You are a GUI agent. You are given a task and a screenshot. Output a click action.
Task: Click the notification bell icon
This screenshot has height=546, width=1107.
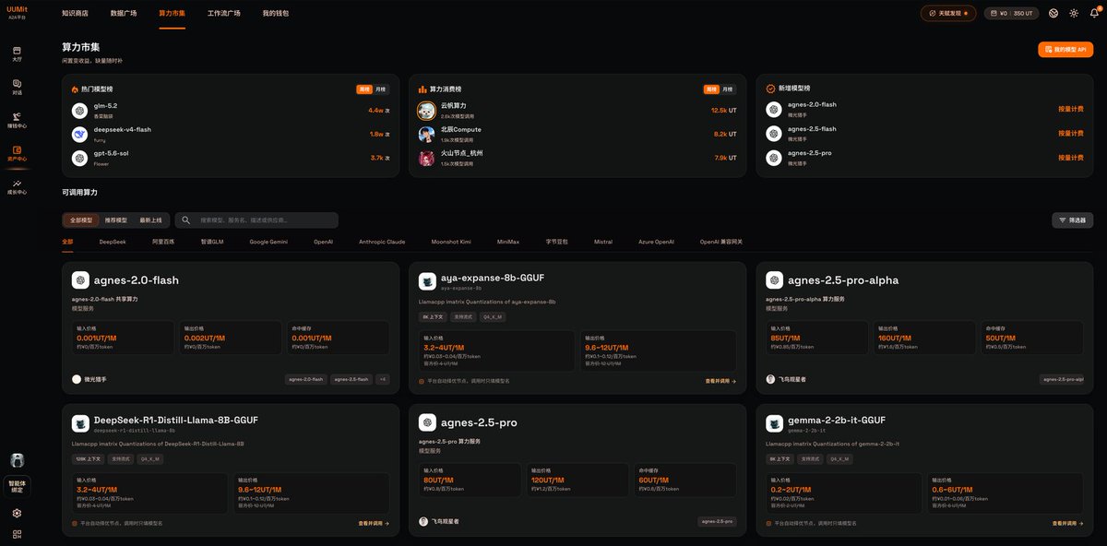(1094, 13)
